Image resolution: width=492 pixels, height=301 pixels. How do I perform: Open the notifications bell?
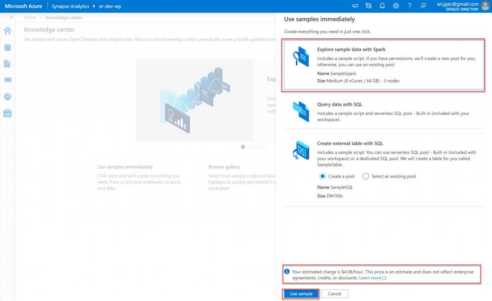382,6
